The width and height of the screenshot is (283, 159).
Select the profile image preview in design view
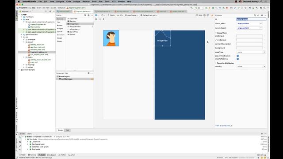[111, 38]
